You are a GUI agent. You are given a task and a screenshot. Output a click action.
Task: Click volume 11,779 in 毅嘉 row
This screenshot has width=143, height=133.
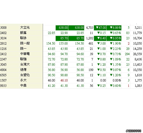click(x=137, y=33)
